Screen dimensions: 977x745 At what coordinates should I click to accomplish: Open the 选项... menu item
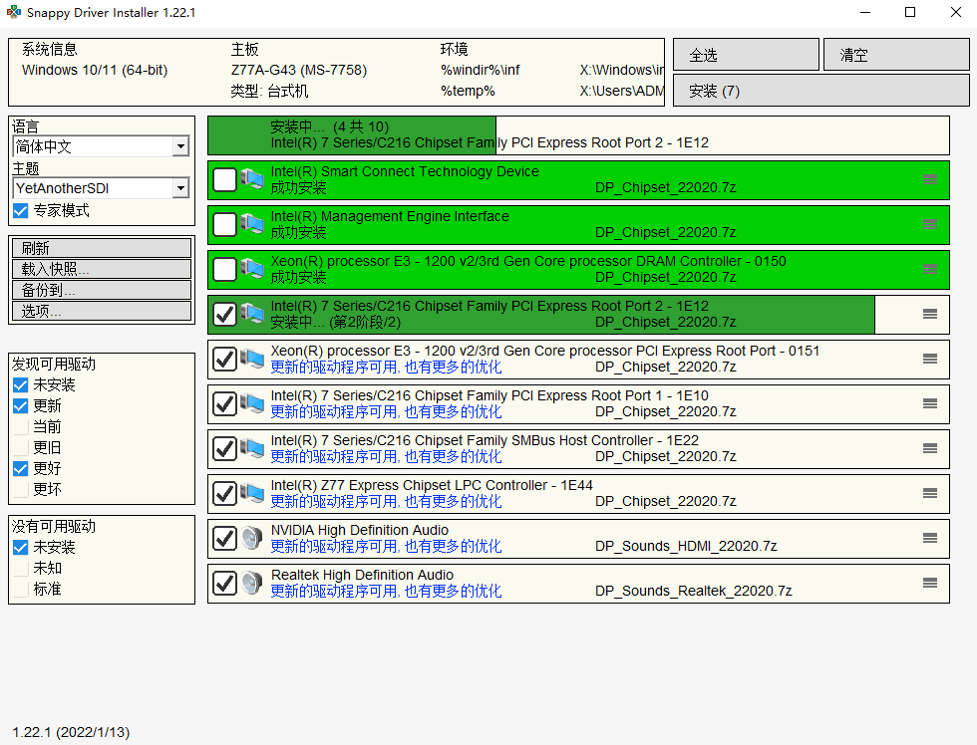101,311
